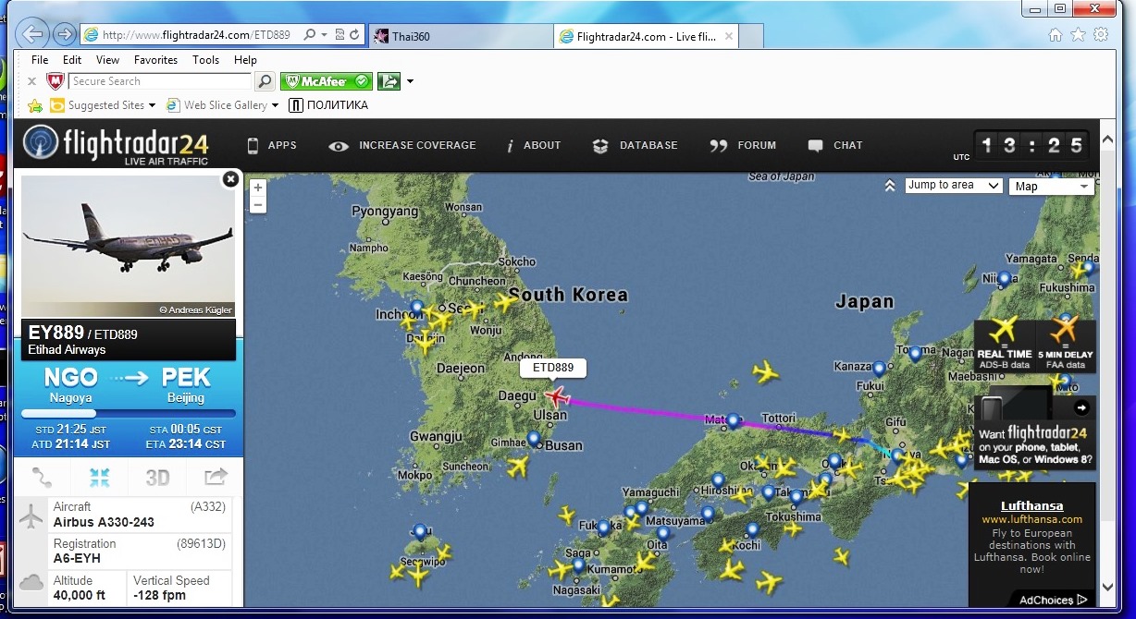Click the Toyama airport marker
The width and height of the screenshot is (1136, 619).
point(915,353)
